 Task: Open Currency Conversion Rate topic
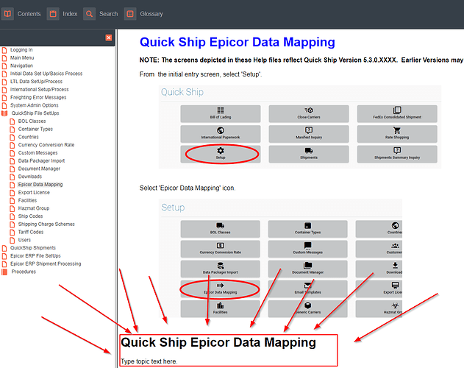point(46,145)
